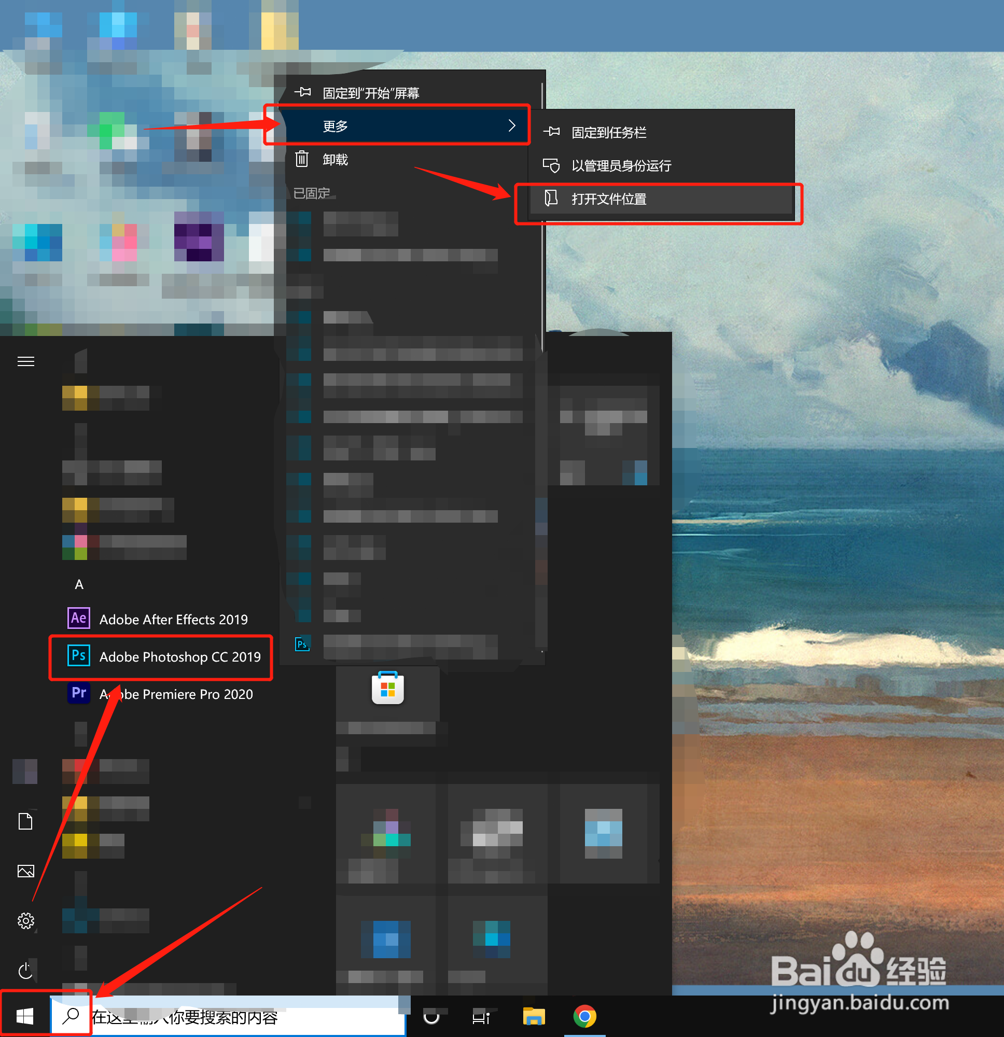1004x1037 pixels.
Task: Focus the taskbar search text box
Action: click(229, 1016)
